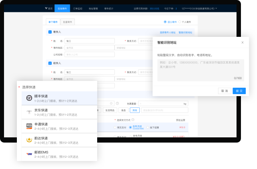Image resolution: width=257 pixels, height=169 pixels.
Task: Pick the 申通快递 STO logo
Action: (29, 126)
